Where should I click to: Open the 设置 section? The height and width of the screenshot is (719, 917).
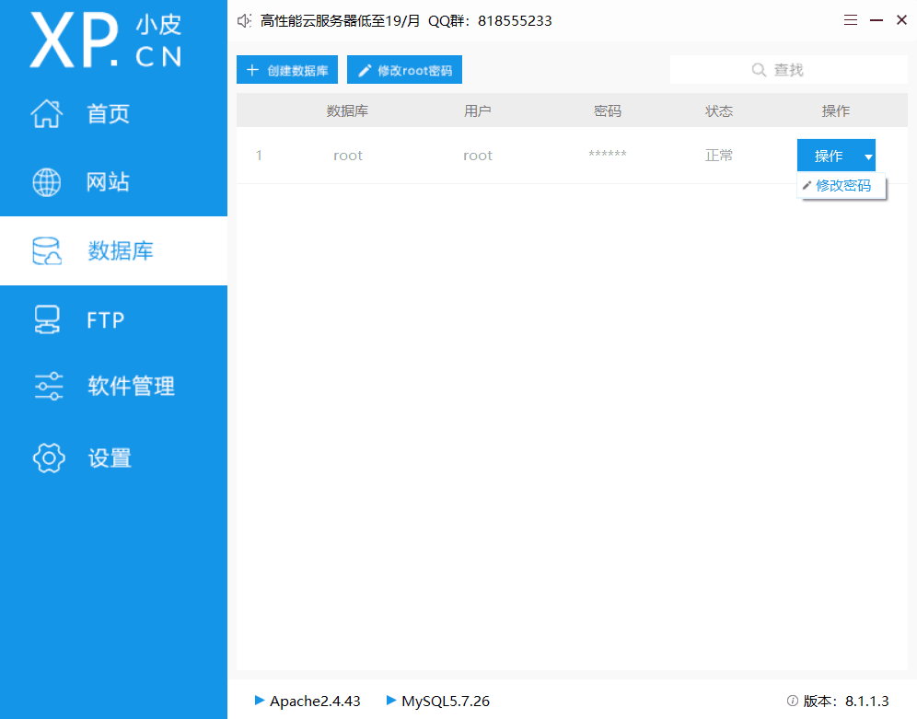click(113, 458)
